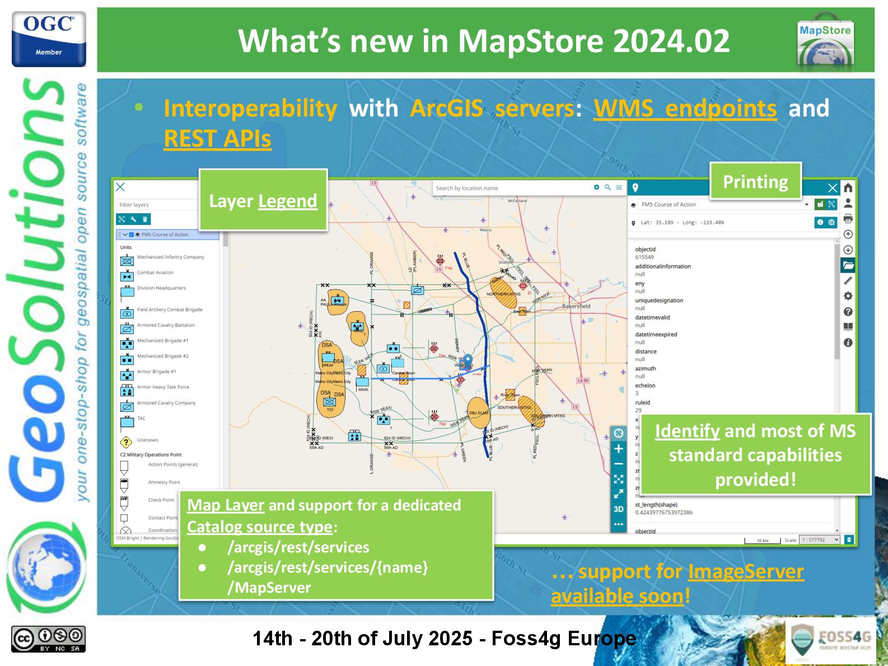Viewport: 888px width, 666px height.
Task: Click the layers panel vertical scrollbar
Action: pyautogui.click(x=226, y=241)
